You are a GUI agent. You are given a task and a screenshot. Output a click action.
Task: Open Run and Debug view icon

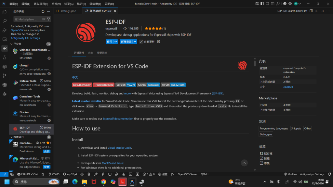[5, 30]
